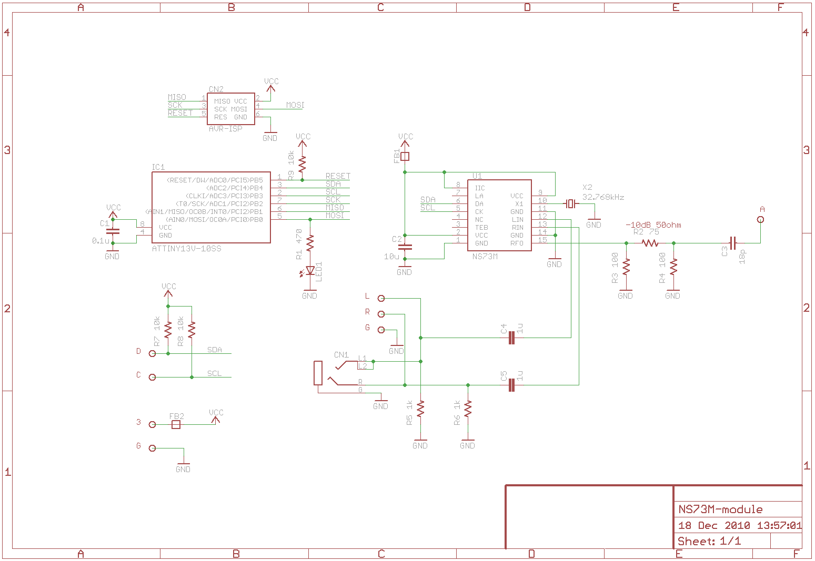This screenshot has height=561, width=815.
Task: Click the C5 1u capacitor symbol
Action: [x=511, y=385]
